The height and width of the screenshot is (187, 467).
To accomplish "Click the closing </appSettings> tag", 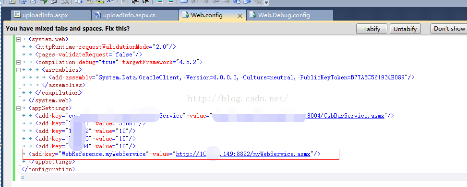I will click(52, 162).
